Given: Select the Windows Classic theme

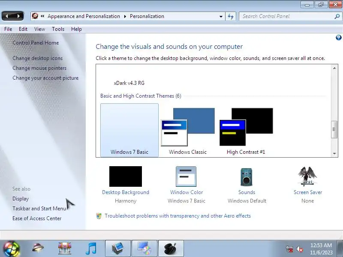Looking at the screenshot, I should 188,130.
